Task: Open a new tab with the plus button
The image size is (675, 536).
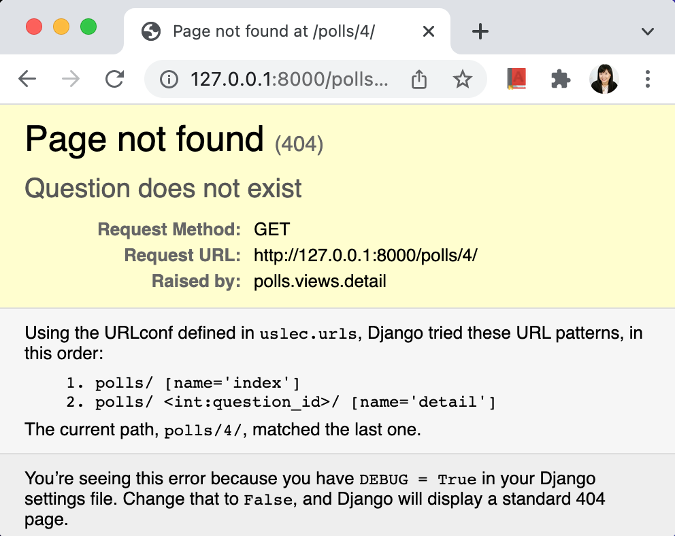Action: tap(480, 31)
